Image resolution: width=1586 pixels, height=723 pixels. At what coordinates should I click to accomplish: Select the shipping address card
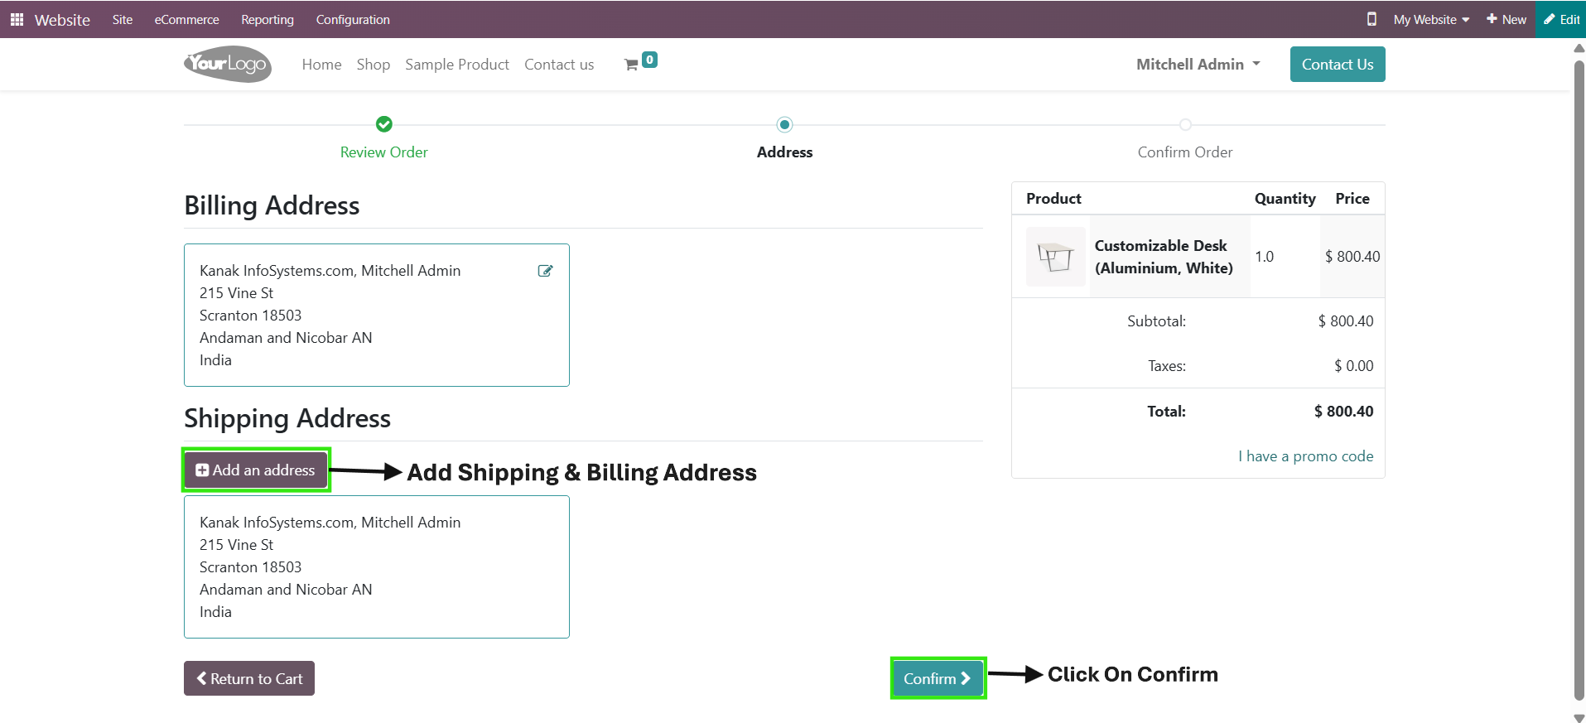pos(377,567)
